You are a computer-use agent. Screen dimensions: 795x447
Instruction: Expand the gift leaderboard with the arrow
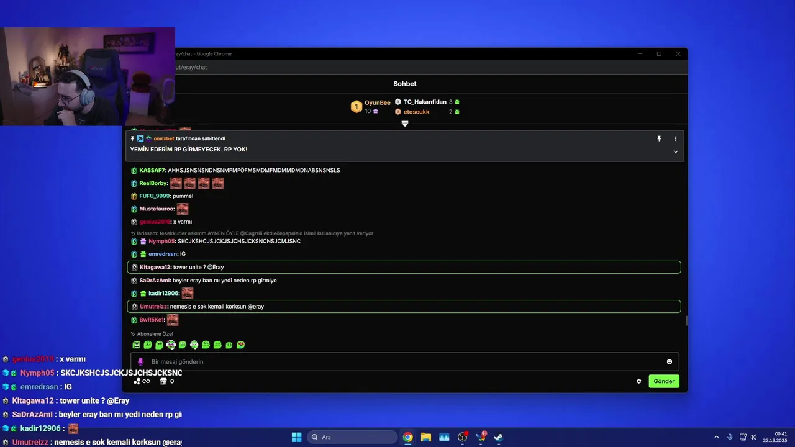pos(404,124)
